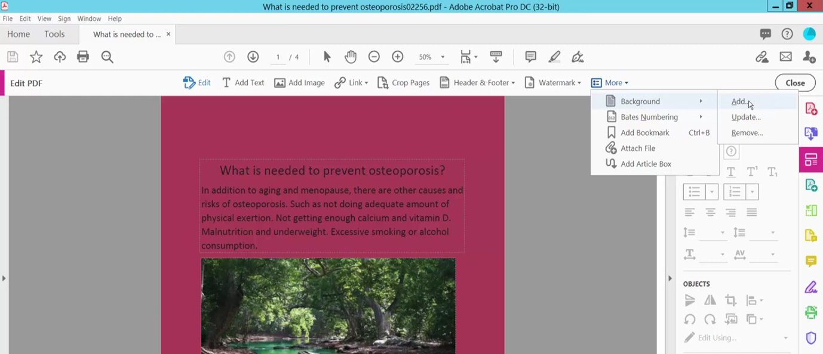This screenshot has width=823, height=354.
Task: Click the Zoom In plus icon
Action: point(398,57)
